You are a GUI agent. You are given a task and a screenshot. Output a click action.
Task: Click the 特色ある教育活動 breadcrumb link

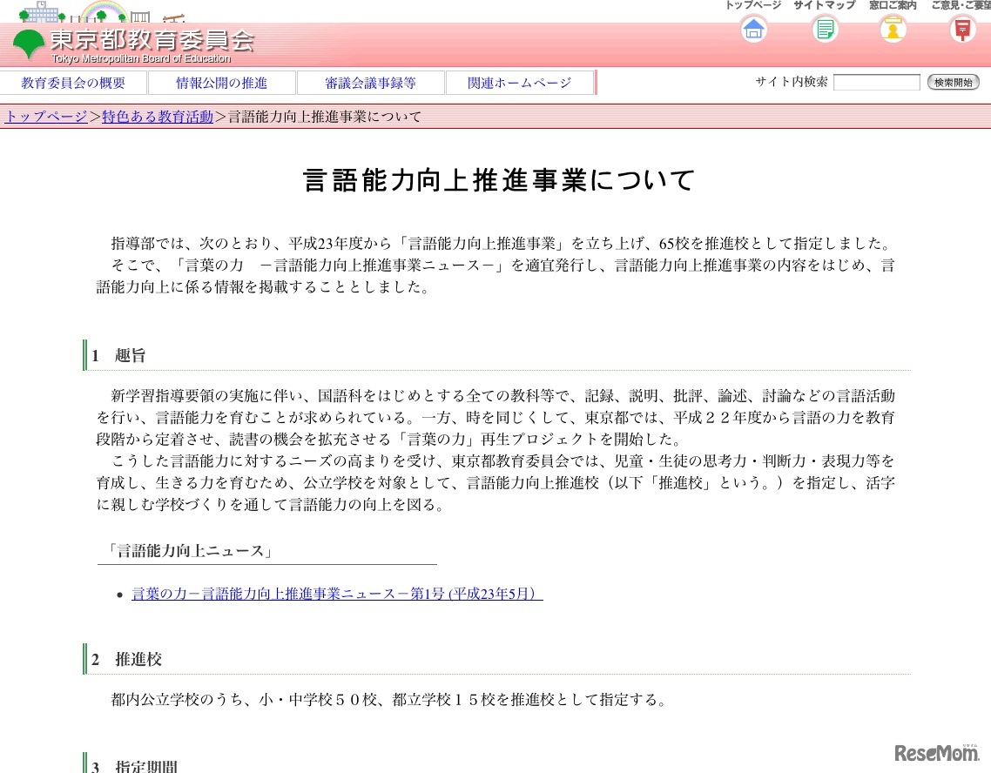(x=157, y=116)
